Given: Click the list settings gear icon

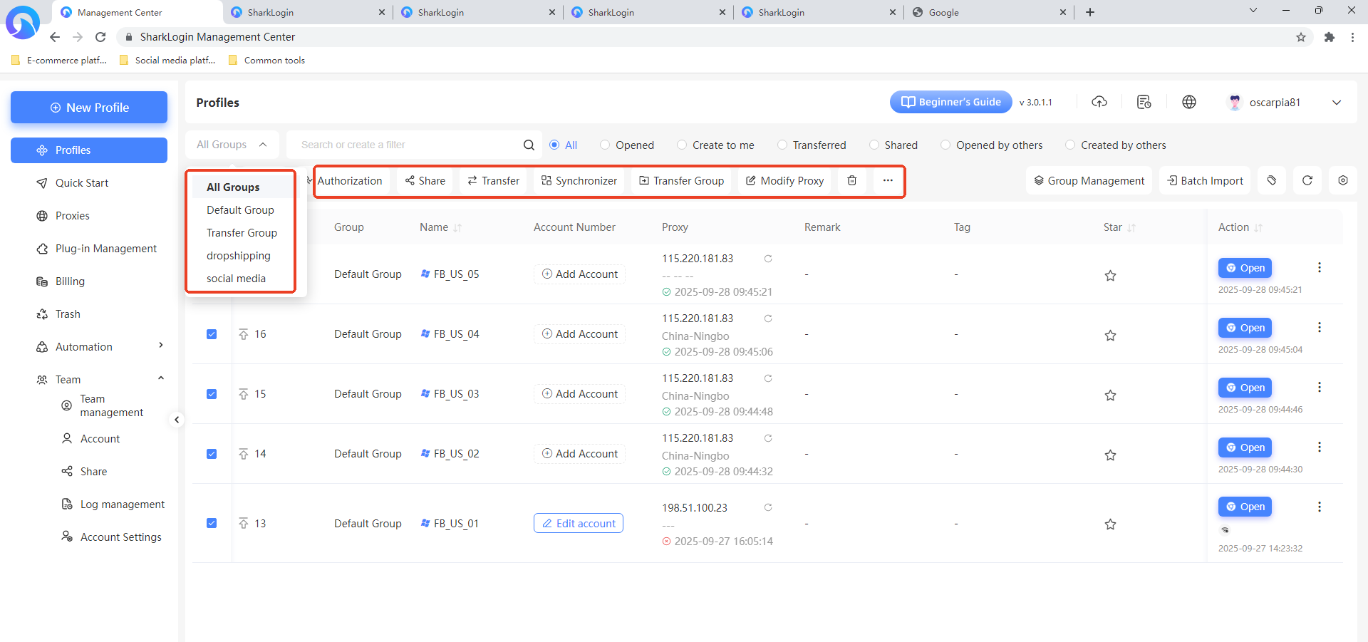Looking at the screenshot, I should 1342,181.
